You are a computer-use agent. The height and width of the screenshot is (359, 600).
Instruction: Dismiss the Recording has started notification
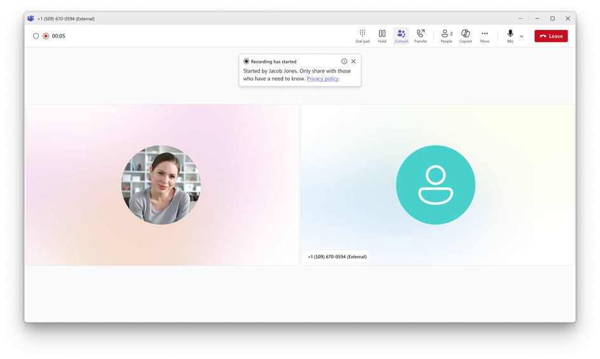[x=353, y=61]
